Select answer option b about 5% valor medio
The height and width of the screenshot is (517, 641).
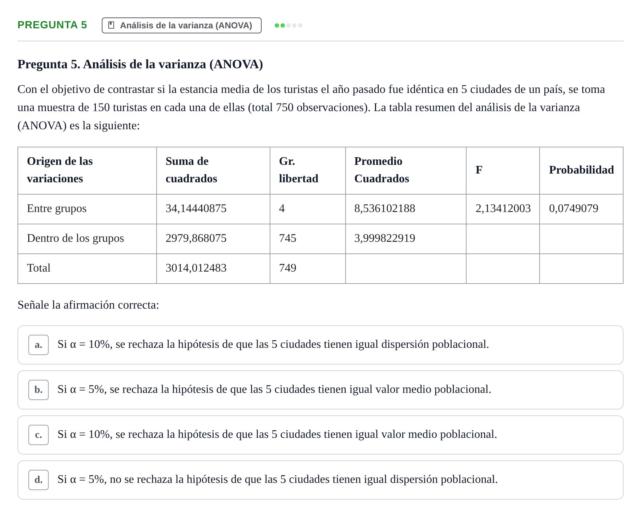coord(320,390)
